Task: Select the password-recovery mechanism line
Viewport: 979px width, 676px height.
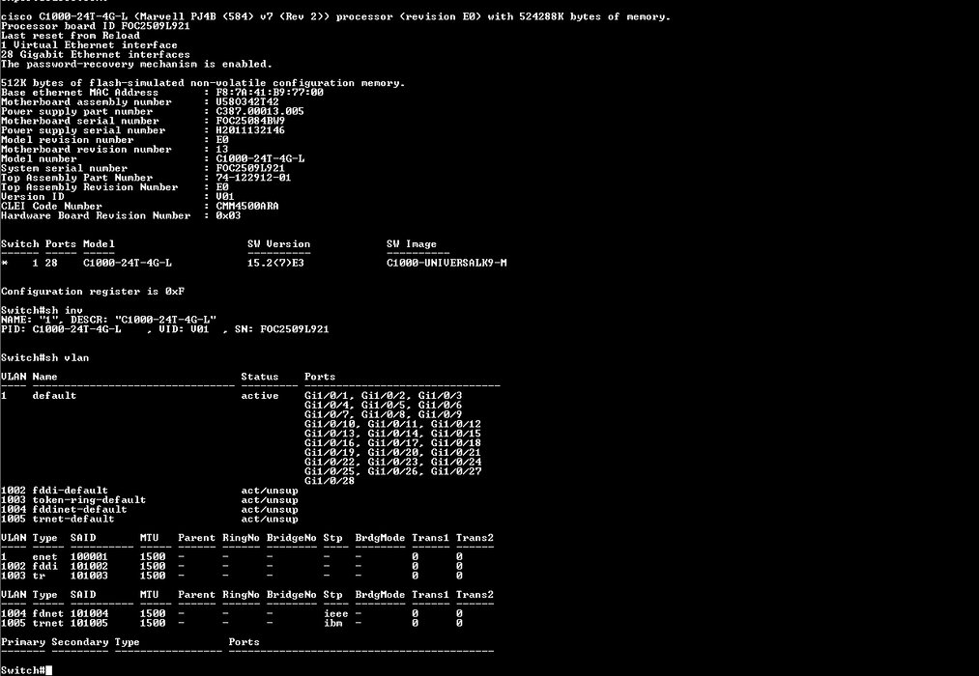Action: point(136,65)
